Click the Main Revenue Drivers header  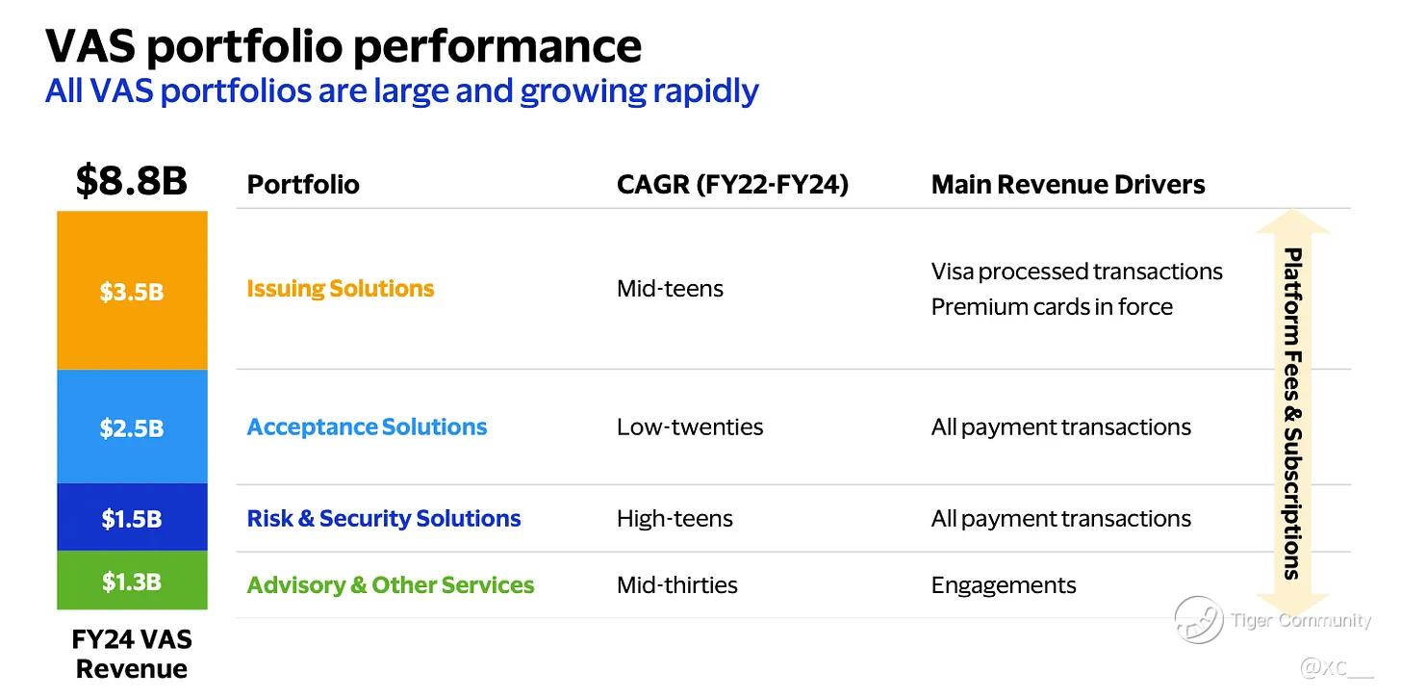1068,184
